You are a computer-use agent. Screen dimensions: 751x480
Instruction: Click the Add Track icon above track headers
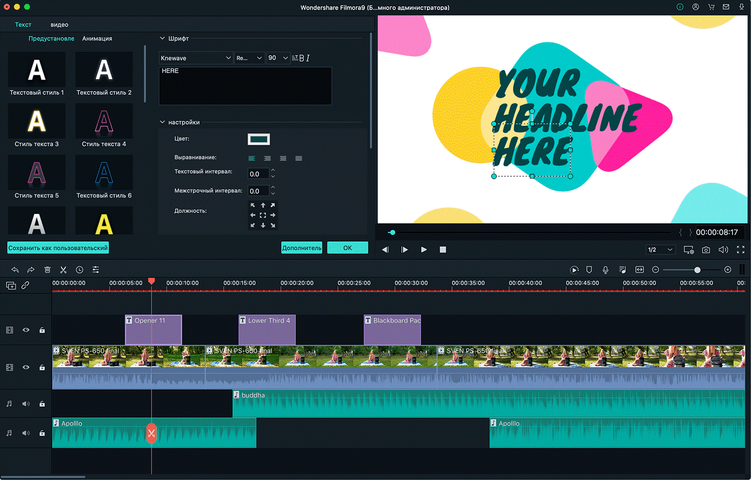(11, 285)
